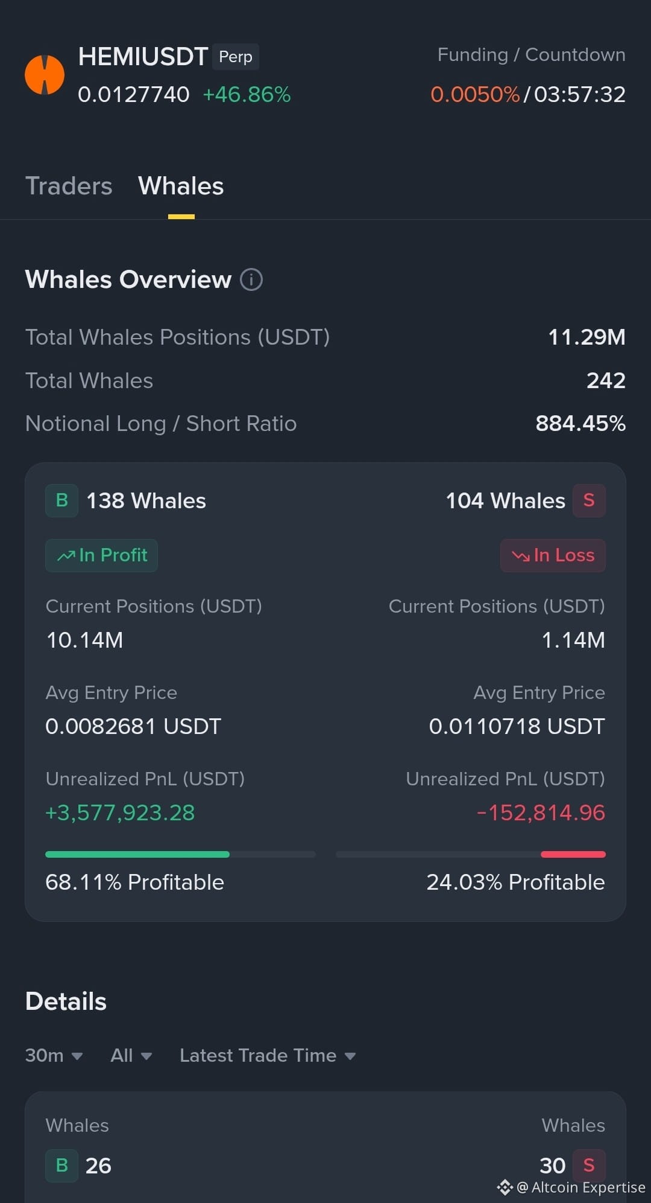Click the In Profit trend-up icon
Image resolution: width=651 pixels, height=1203 pixels.
point(66,555)
